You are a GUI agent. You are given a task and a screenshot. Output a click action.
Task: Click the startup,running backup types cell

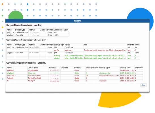tap(105, 73)
